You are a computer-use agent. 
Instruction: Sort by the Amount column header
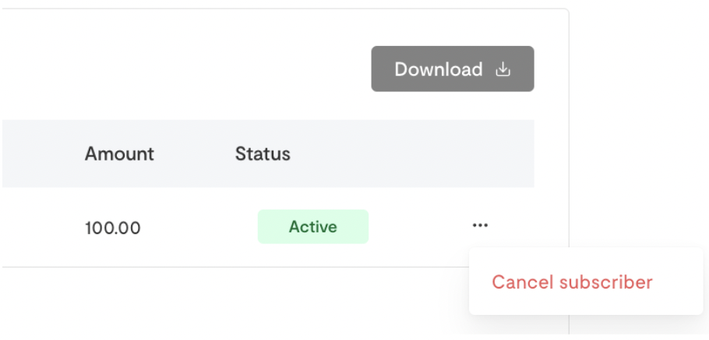tap(119, 154)
